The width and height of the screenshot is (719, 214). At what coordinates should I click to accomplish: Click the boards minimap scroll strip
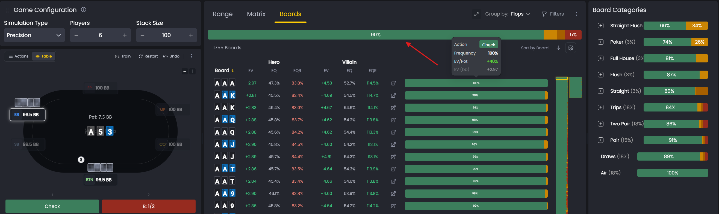click(562, 146)
